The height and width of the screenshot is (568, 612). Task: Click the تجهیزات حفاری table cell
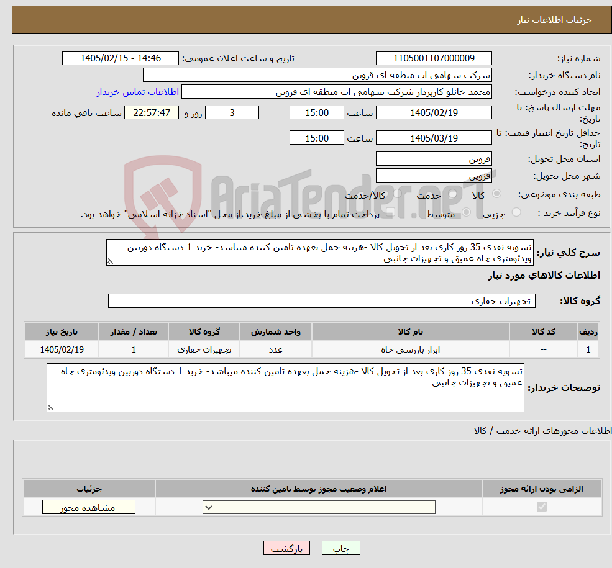coord(204,349)
